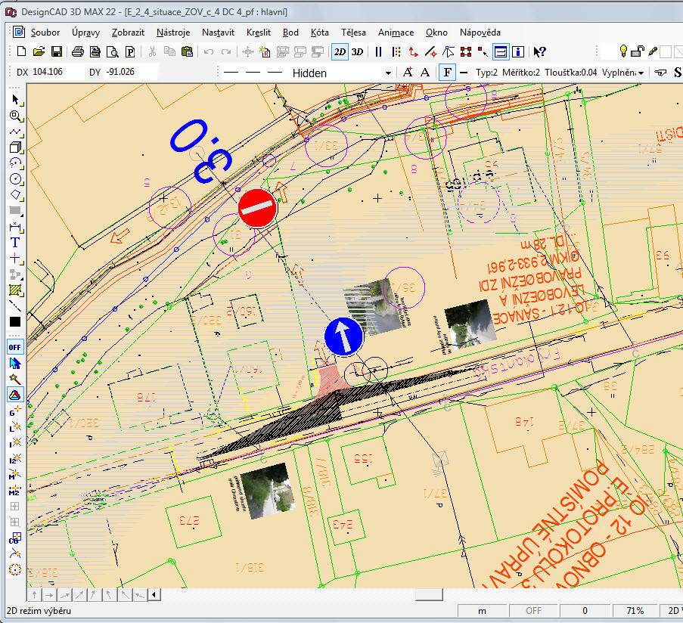This screenshot has height=623, width=683.
Task: Toggle the M2 second midpoint snap
Action: click(x=15, y=491)
